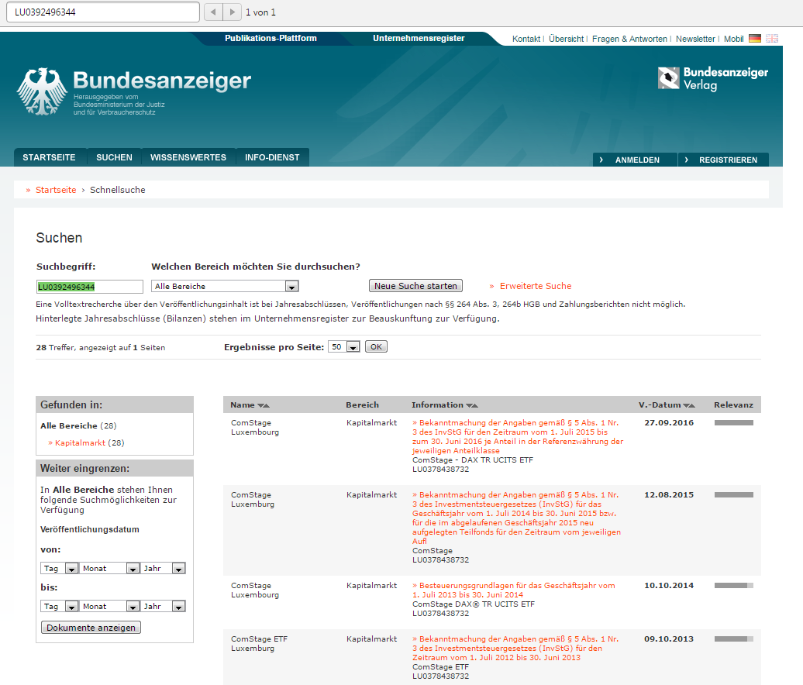Viewport: 803px width, 685px height.
Task: Click relevance bar for 10.10.2014 result
Action: (x=733, y=586)
